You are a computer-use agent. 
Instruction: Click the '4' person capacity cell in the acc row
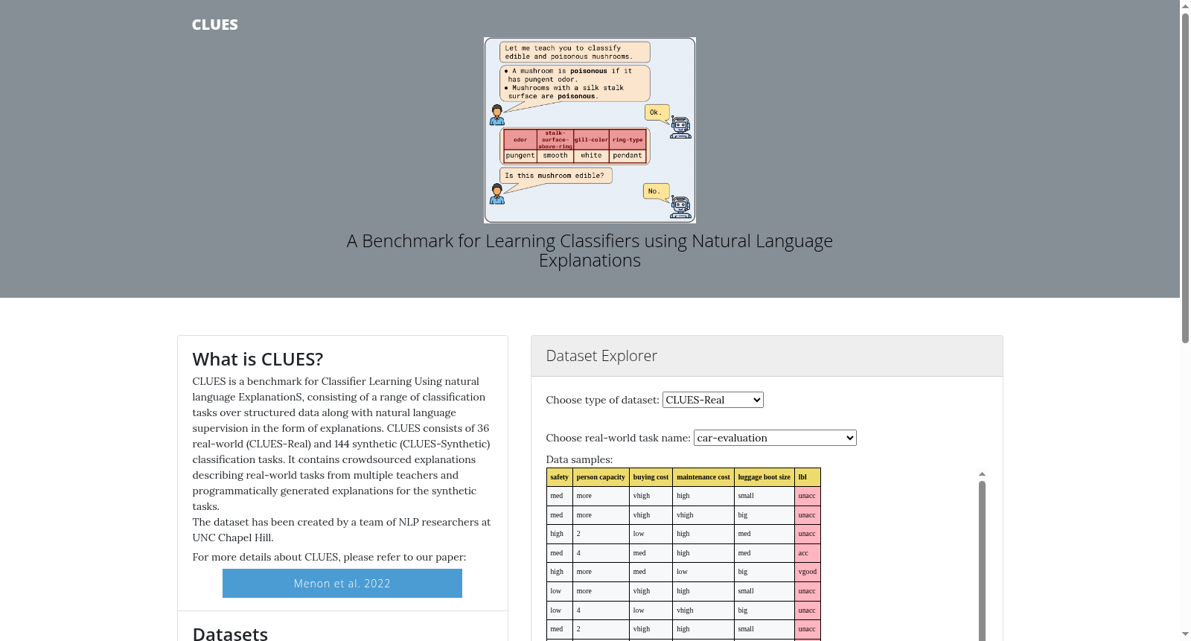coord(601,553)
